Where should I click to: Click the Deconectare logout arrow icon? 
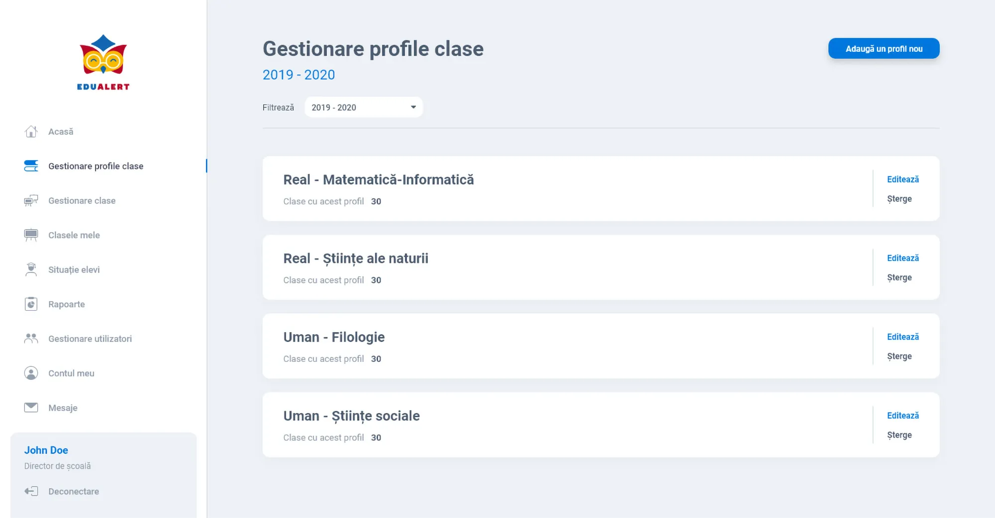(x=31, y=492)
